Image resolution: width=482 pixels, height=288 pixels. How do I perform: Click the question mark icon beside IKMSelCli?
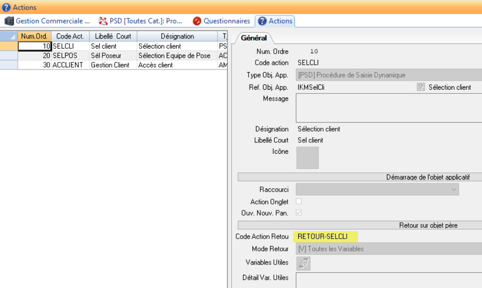421,87
